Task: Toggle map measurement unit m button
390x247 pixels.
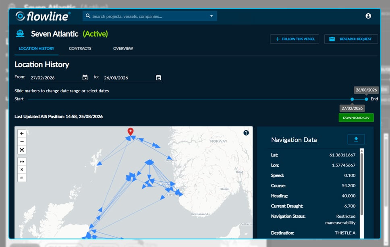Action: pos(22,178)
